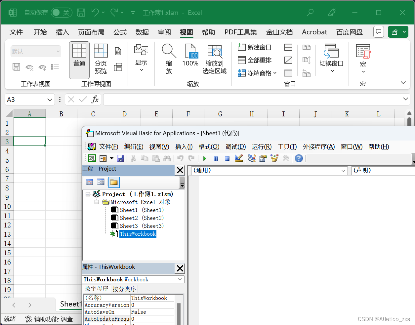
Task: Open the VBA 插入(I) menu
Action: [184, 146]
